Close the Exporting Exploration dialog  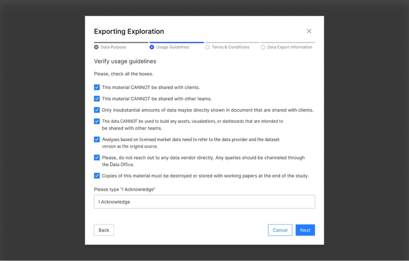tap(309, 31)
